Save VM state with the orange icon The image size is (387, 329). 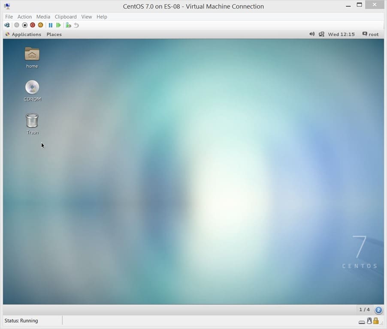[x=40, y=25]
